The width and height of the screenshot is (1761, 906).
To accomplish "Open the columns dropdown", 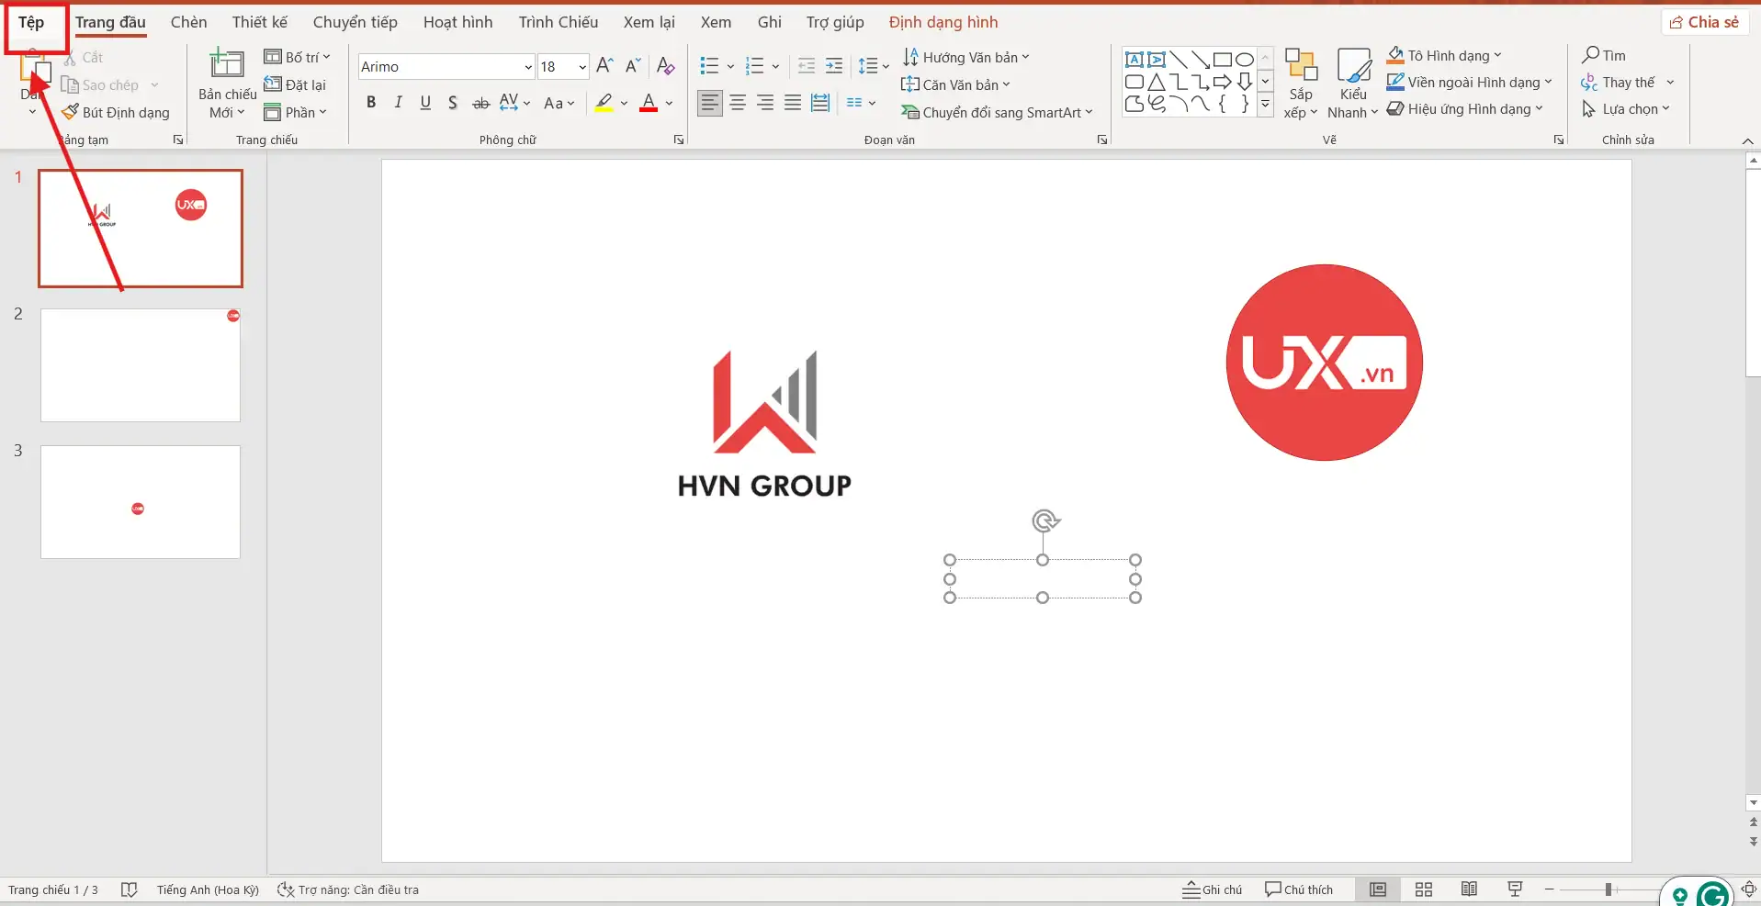I will click(861, 103).
